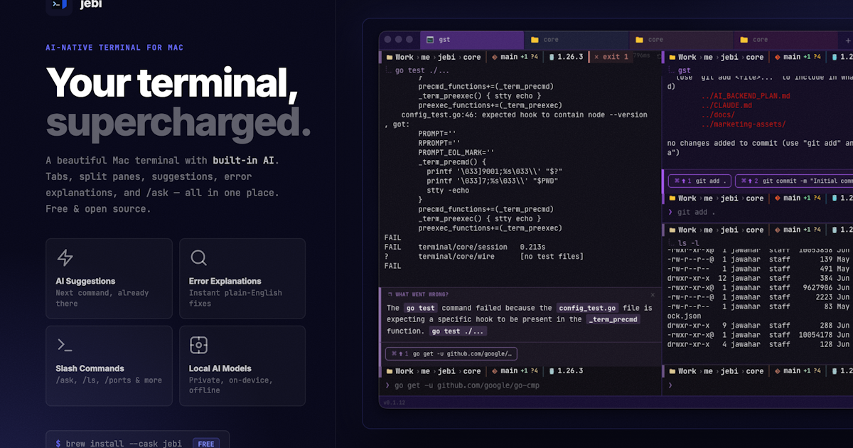
Task: Click the config_test.go code chip
Action: (x=587, y=308)
